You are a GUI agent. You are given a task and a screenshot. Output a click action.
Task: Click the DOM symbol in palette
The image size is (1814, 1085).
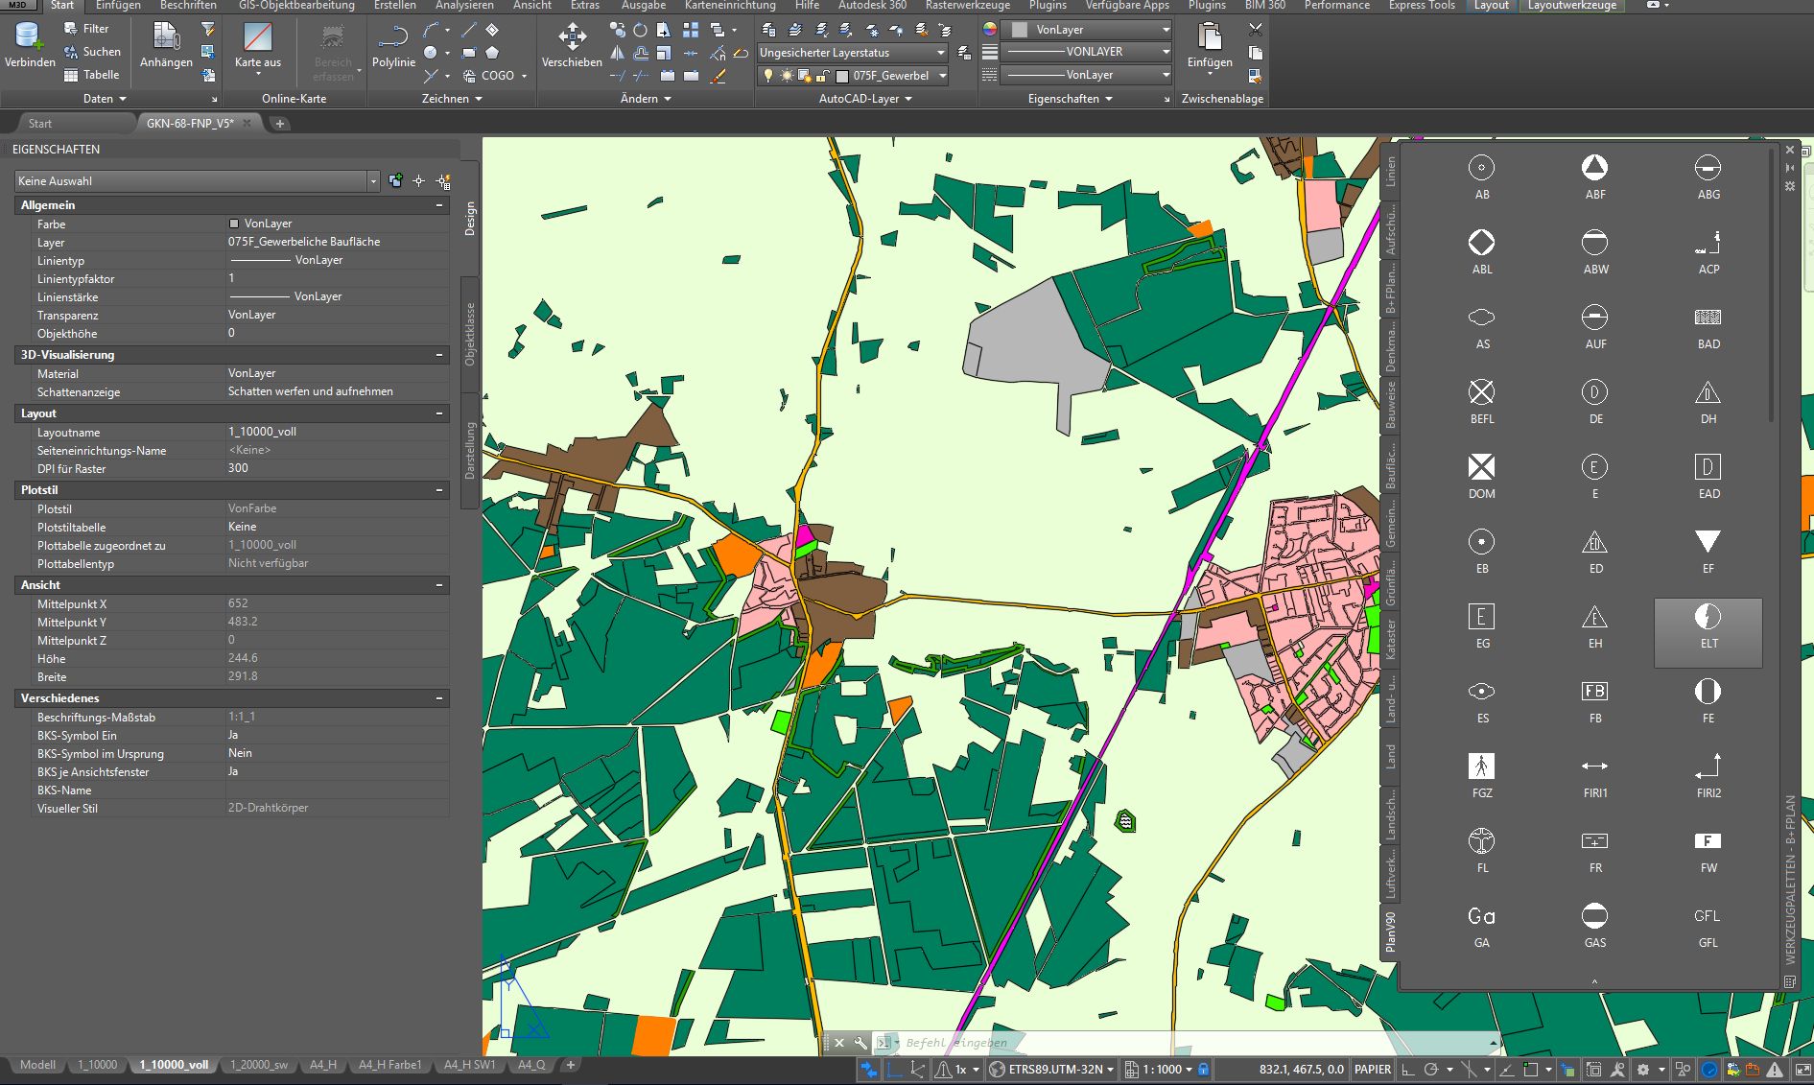click(x=1481, y=467)
